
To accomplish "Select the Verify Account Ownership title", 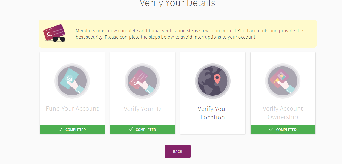I will [x=283, y=113].
